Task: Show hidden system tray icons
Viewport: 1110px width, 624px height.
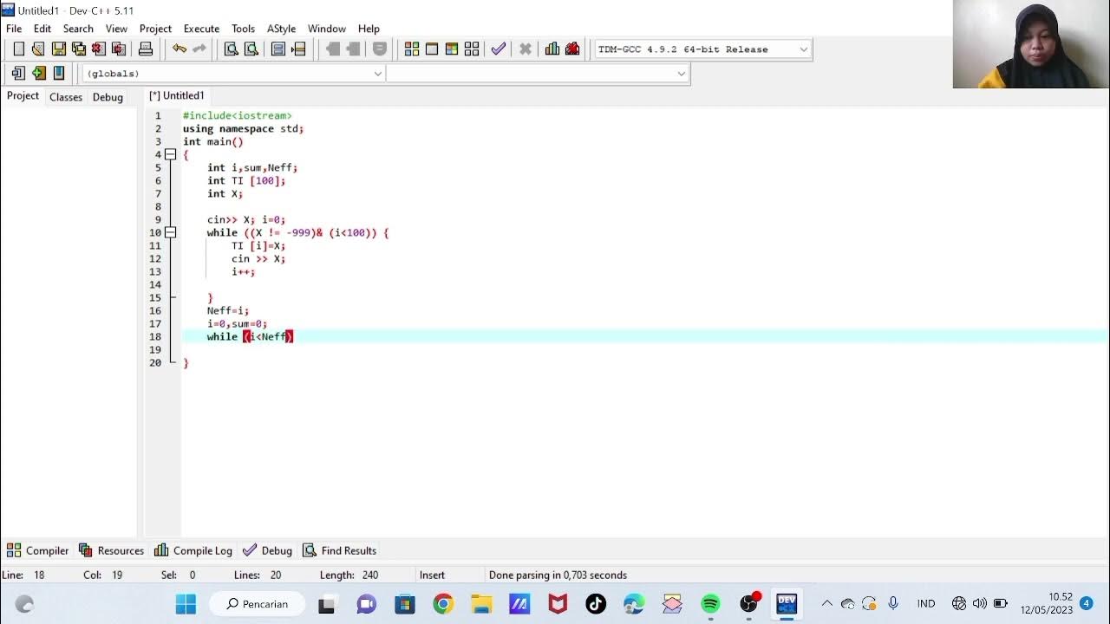Action: tap(826, 603)
